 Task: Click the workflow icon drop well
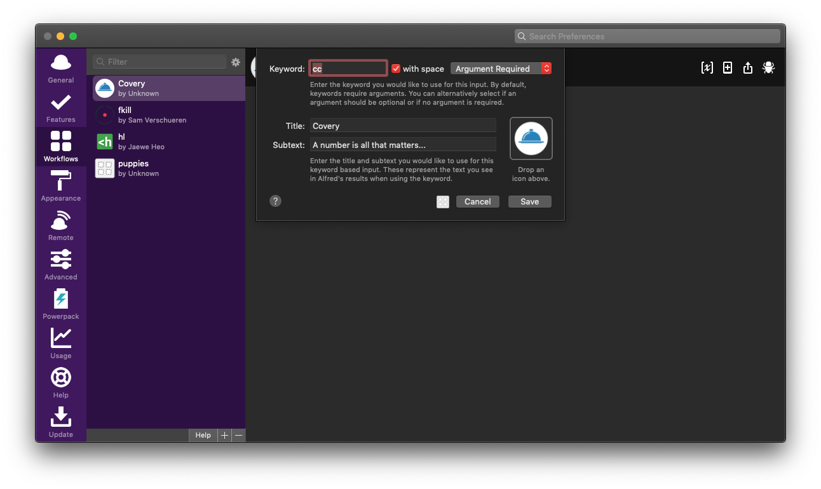[531, 138]
